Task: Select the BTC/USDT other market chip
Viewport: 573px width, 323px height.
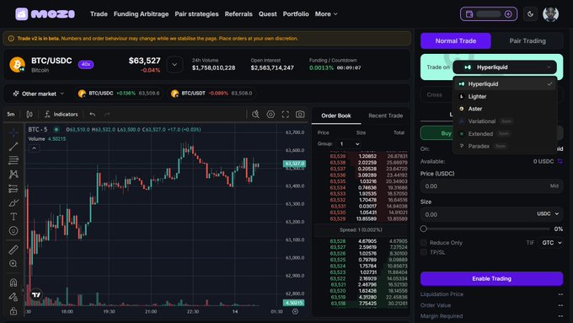Action: coord(212,94)
